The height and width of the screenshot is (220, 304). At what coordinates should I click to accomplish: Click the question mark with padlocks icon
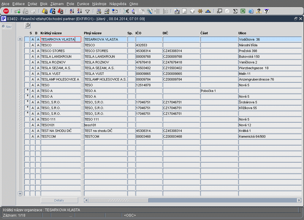[x=259, y=11]
